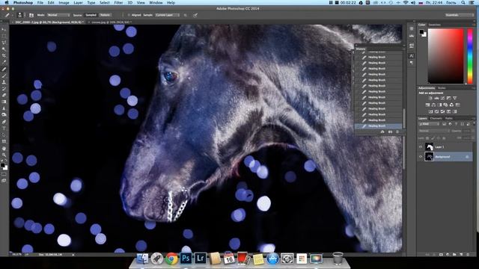The image size is (479, 269).
Task: Toggle Quick Mask mode
Action: (x=4, y=174)
